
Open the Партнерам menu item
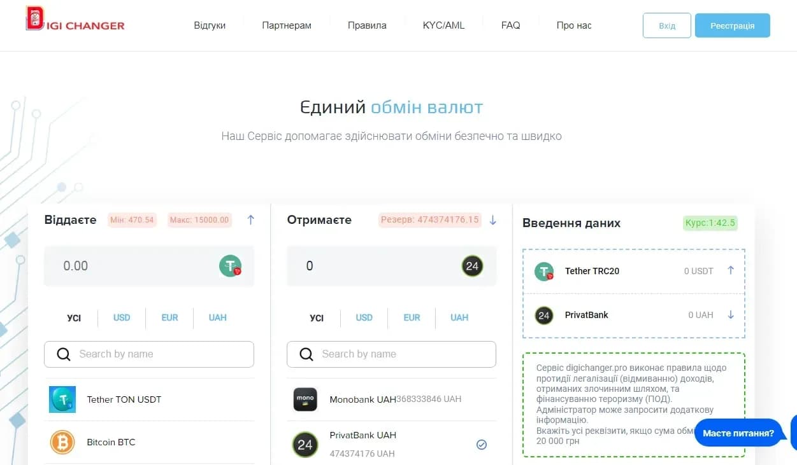[x=287, y=25]
